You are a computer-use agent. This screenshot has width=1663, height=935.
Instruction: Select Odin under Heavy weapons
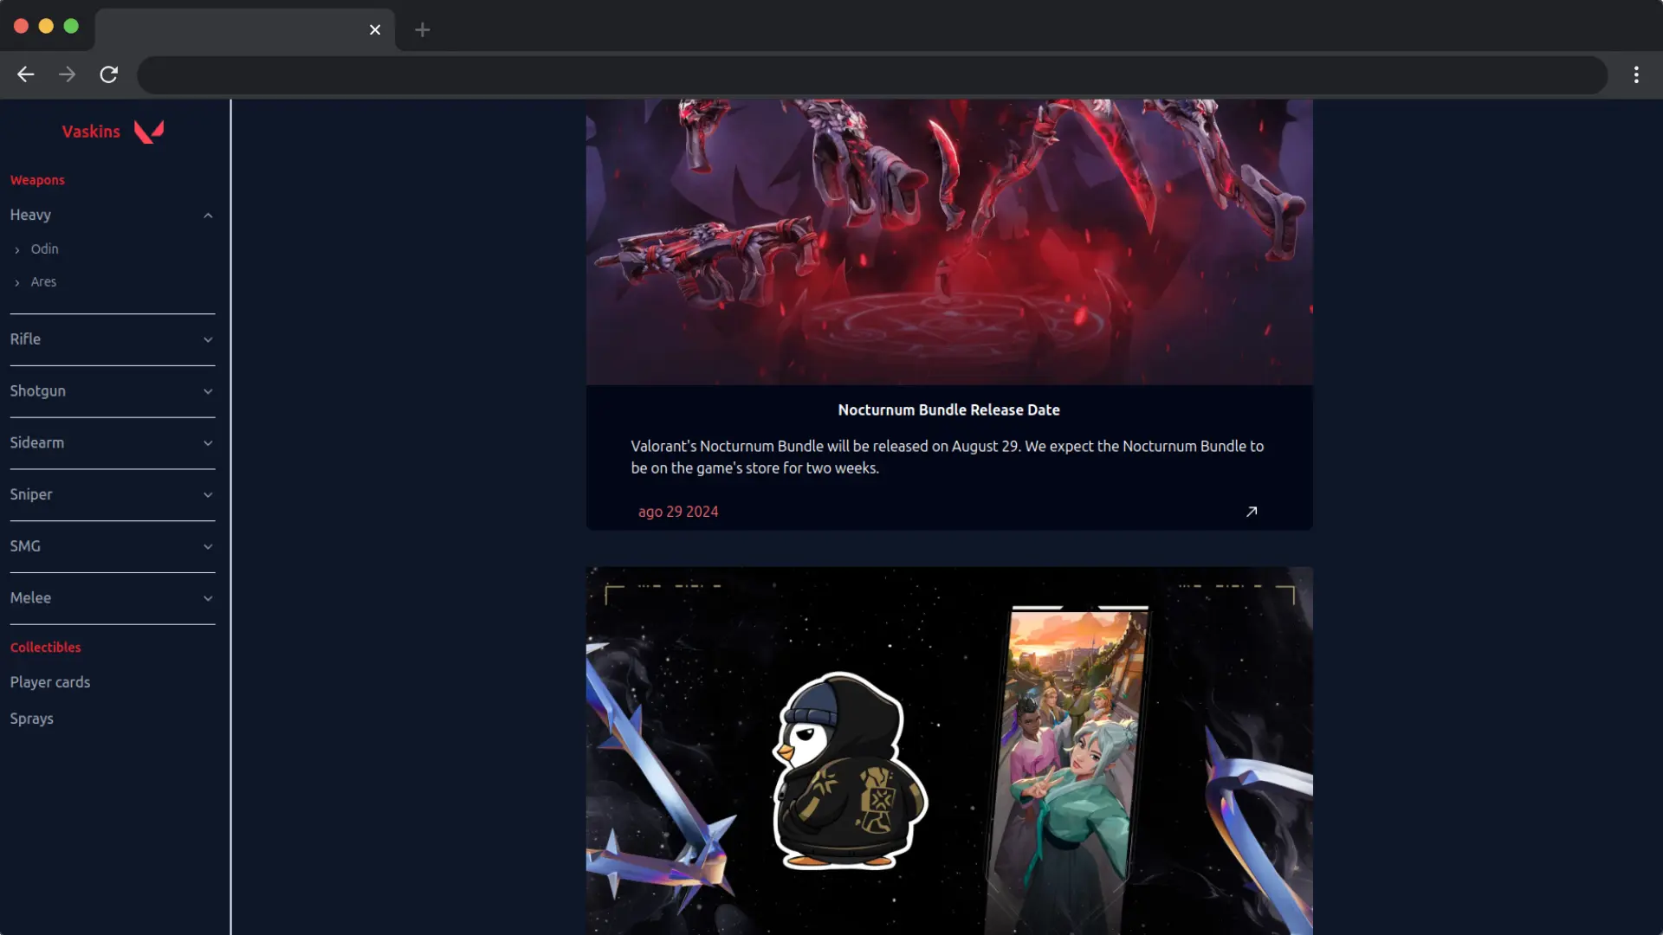click(45, 249)
